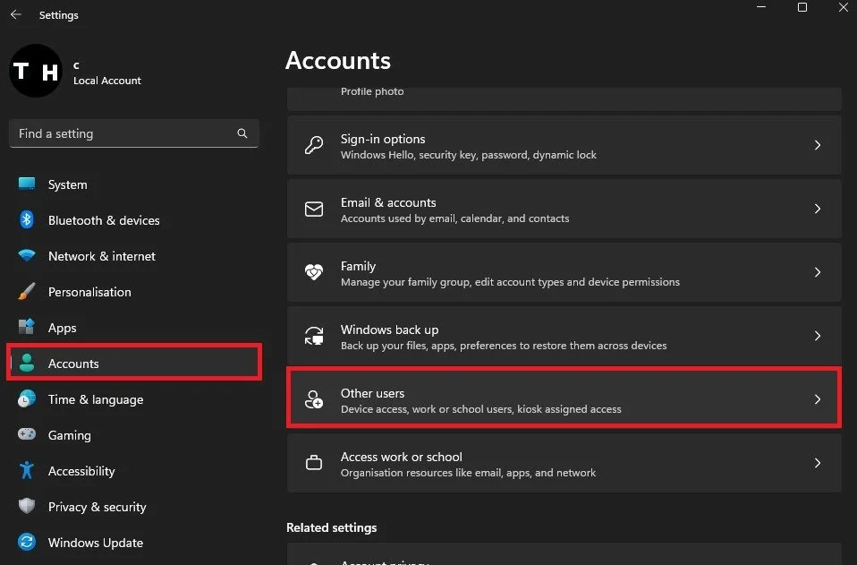Screen dimensions: 857x565
Task: Click the Personalisation paintbrush icon
Action: (x=27, y=292)
